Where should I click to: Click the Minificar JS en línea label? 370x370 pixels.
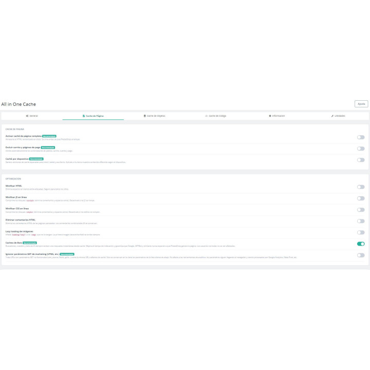pos(16,197)
